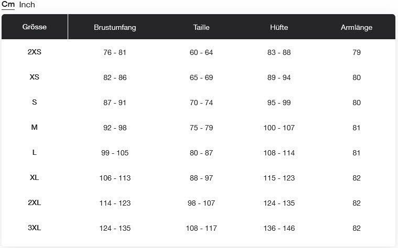Click the Armlänge column header
The image size is (398, 248).
point(357,27)
